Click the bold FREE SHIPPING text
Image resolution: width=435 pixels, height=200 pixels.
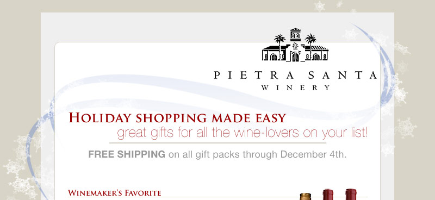coord(127,154)
